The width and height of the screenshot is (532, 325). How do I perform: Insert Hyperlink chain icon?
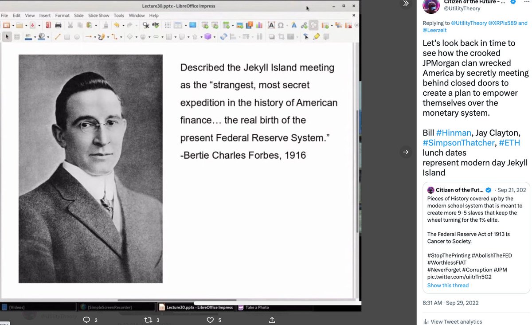304,25
